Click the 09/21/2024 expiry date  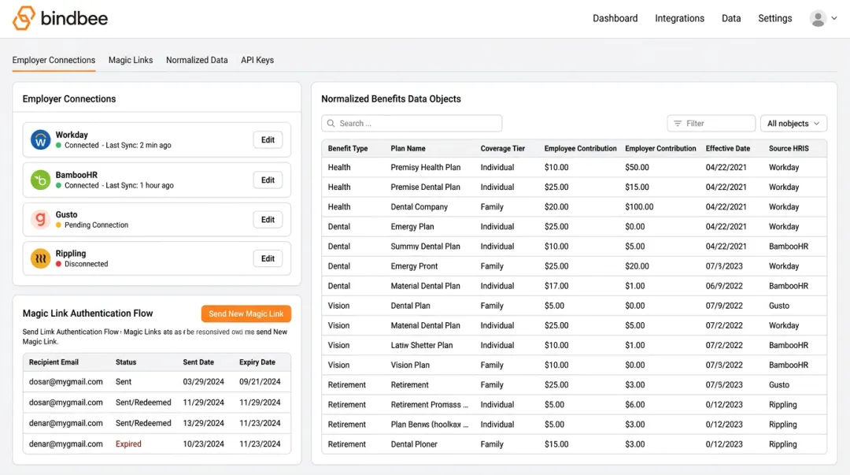260,381
